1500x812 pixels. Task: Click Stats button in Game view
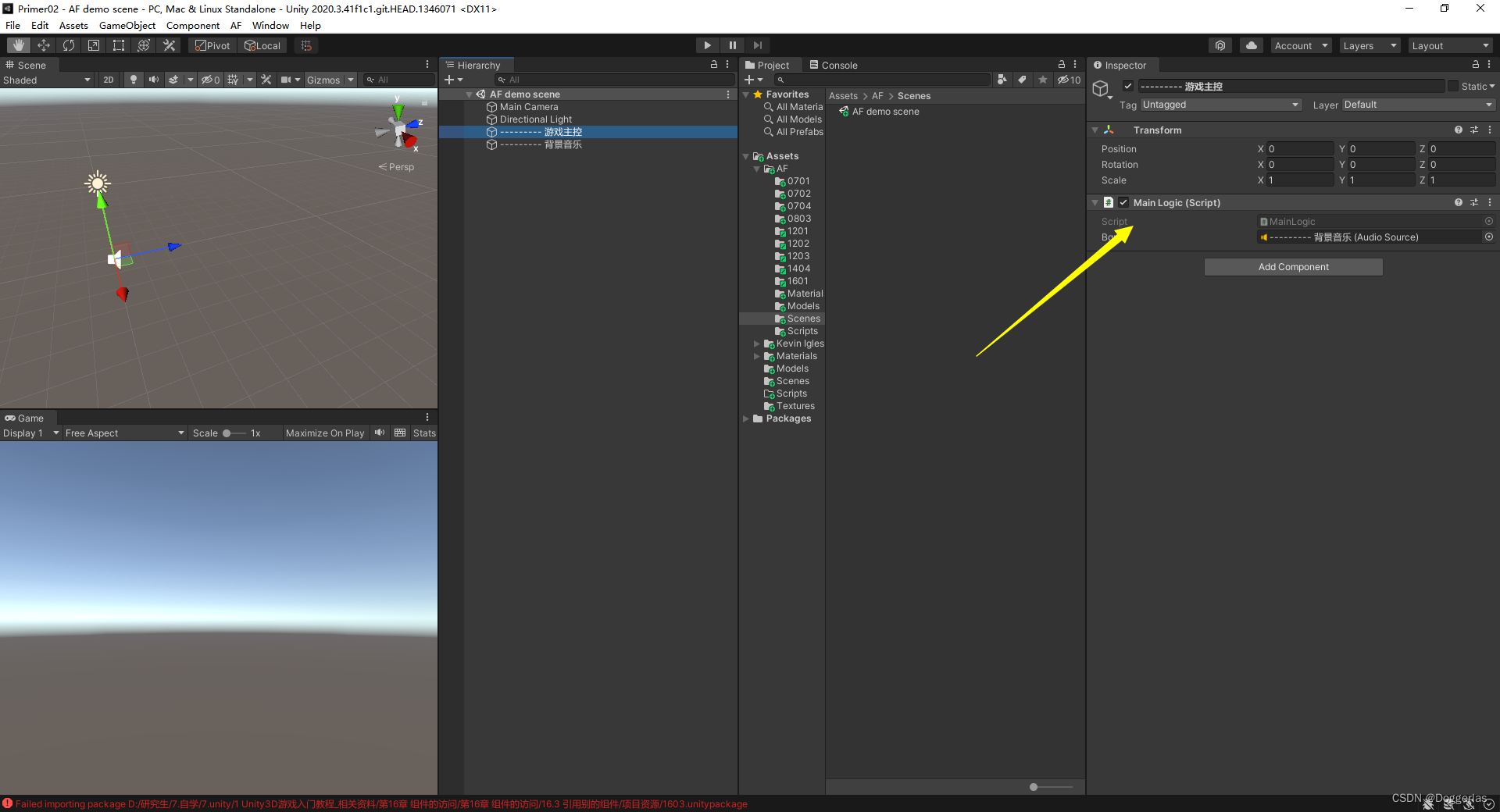click(x=424, y=433)
